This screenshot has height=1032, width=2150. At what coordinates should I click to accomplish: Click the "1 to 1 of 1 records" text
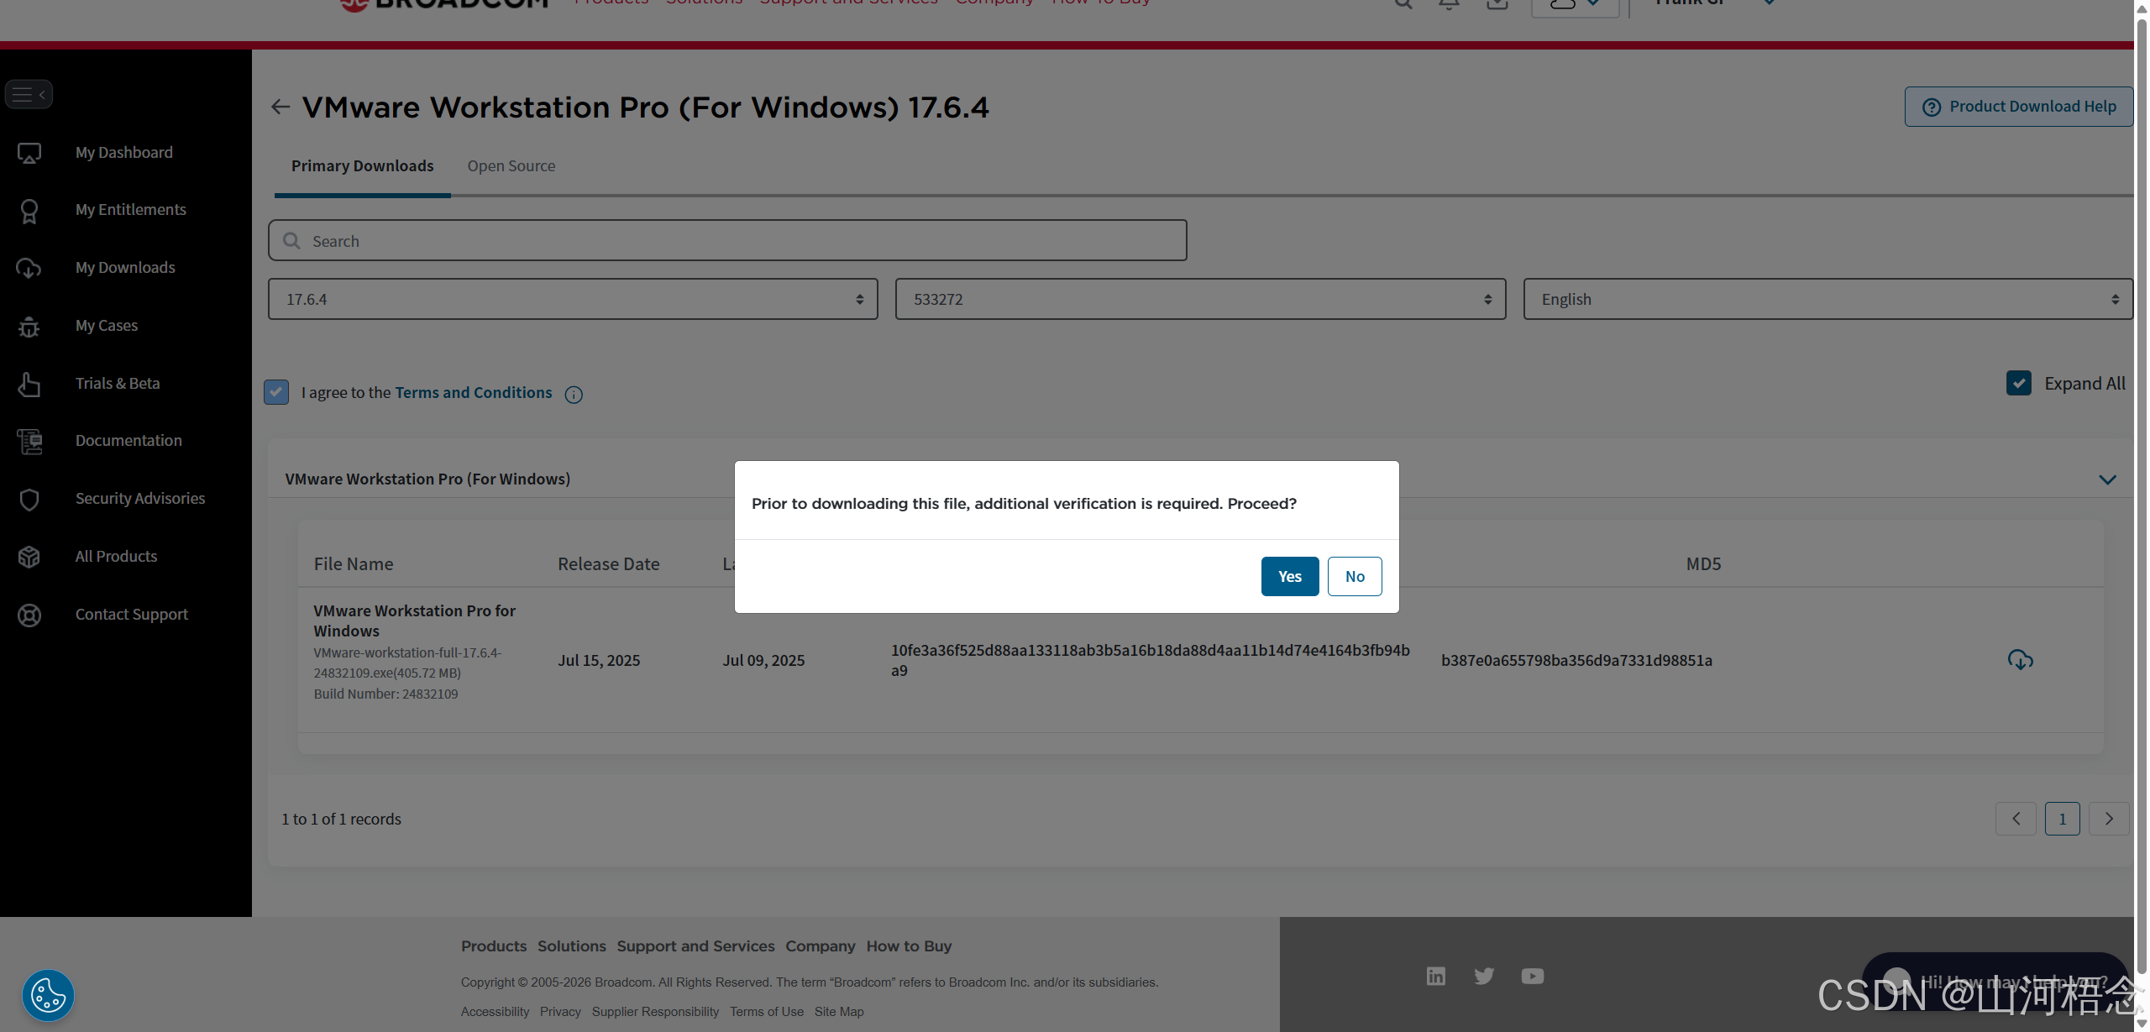341,819
